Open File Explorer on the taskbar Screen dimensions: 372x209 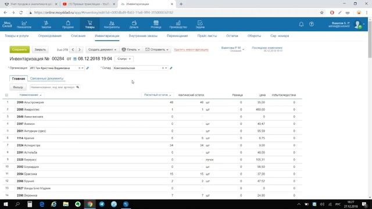66,204
